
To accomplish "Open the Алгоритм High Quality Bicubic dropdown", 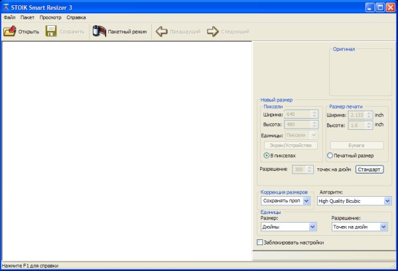I will tap(354, 201).
